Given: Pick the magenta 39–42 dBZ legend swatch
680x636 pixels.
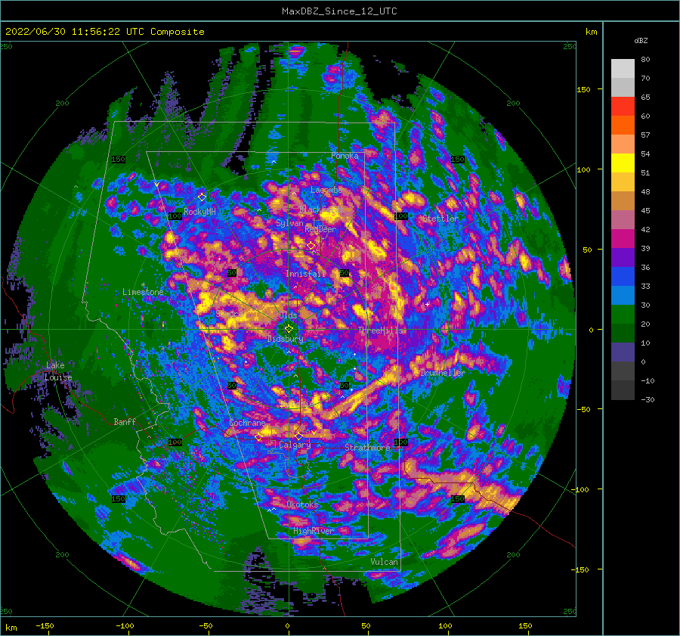Looking at the screenshot, I should pyautogui.click(x=623, y=239).
